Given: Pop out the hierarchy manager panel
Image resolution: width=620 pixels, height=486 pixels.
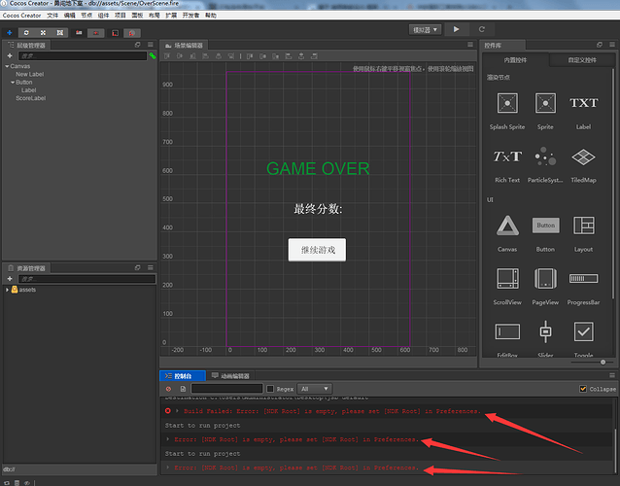Looking at the screenshot, I should pos(138,45).
